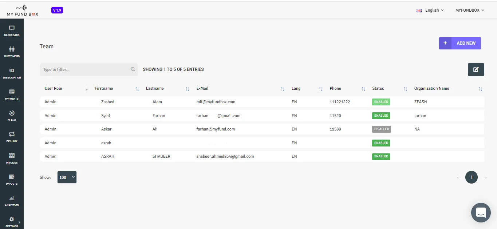Go to the previous page arrow
The image size is (497, 229).
coord(459,178)
